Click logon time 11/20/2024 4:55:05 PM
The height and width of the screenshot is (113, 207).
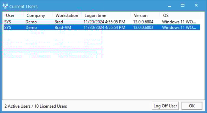pos(104,22)
